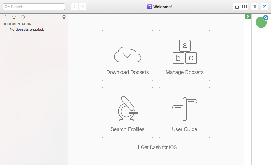Click the green plus circle button
This screenshot has width=271, height=165.
pos(261,22)
